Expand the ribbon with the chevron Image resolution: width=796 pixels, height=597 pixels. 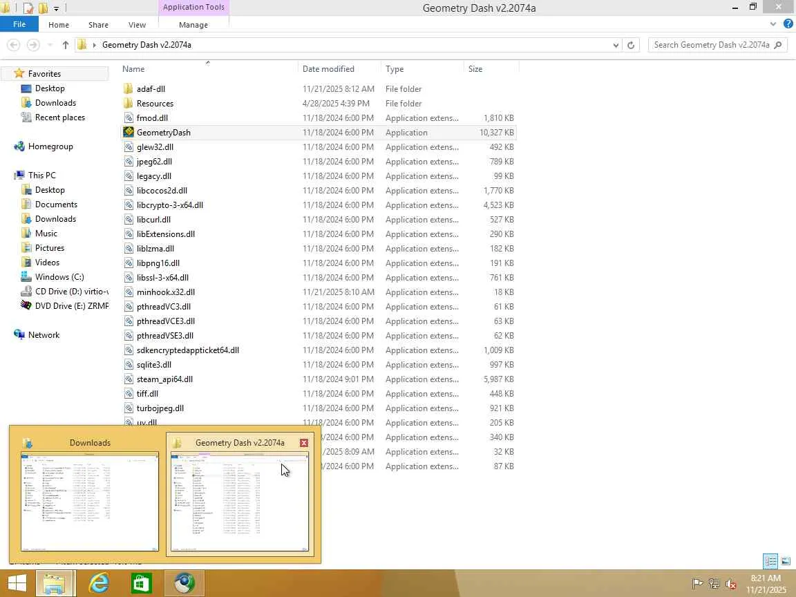[x=773, y=23]
